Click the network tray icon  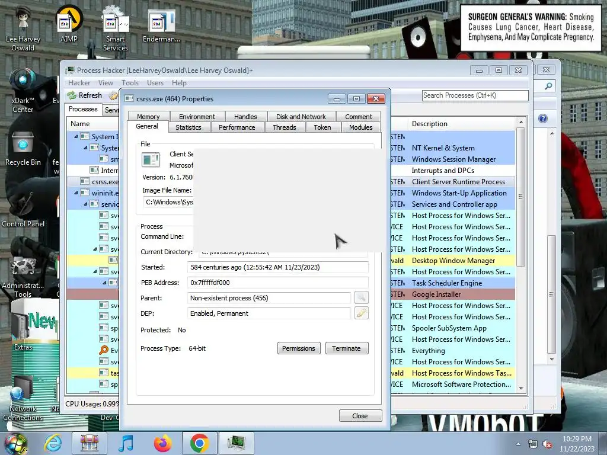click(533, 444)
